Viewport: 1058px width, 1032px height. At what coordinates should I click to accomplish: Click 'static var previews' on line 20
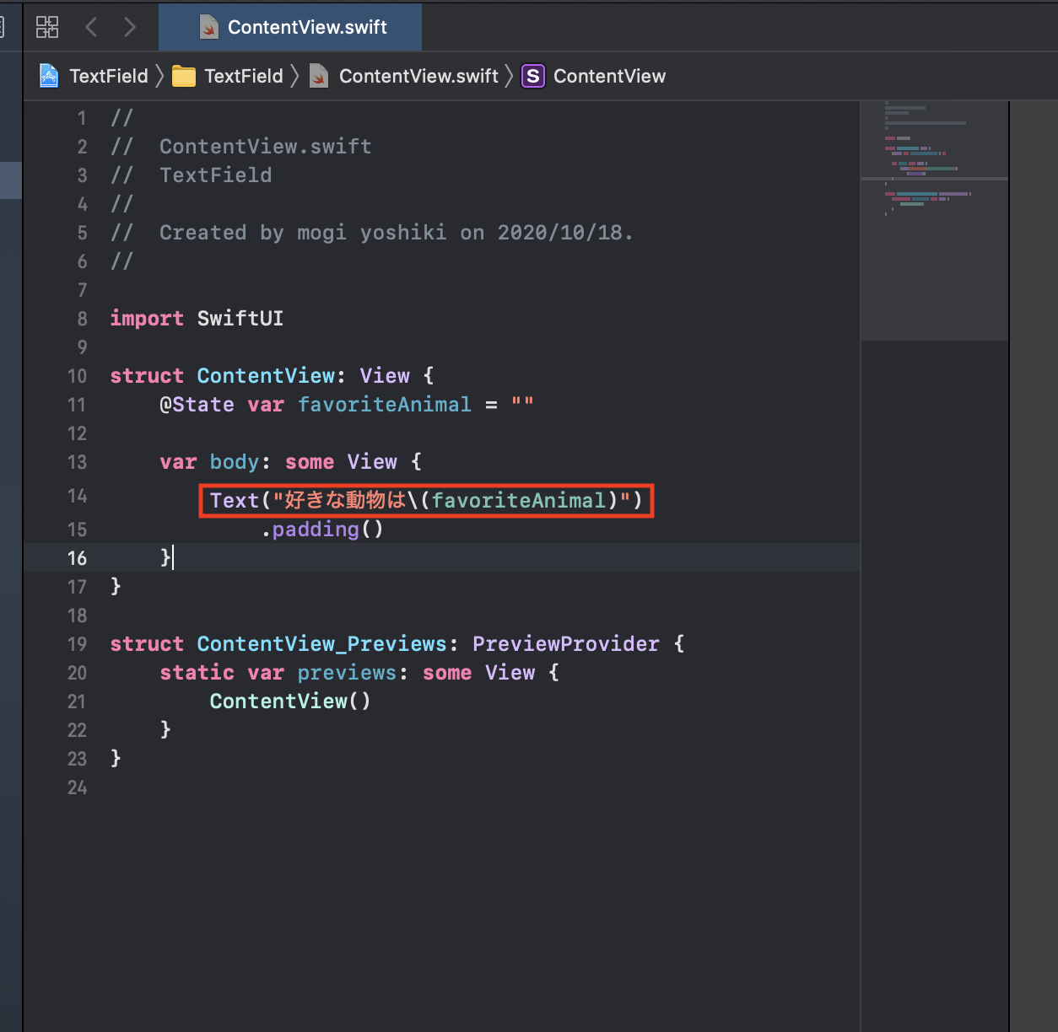(x=278, y=673)
